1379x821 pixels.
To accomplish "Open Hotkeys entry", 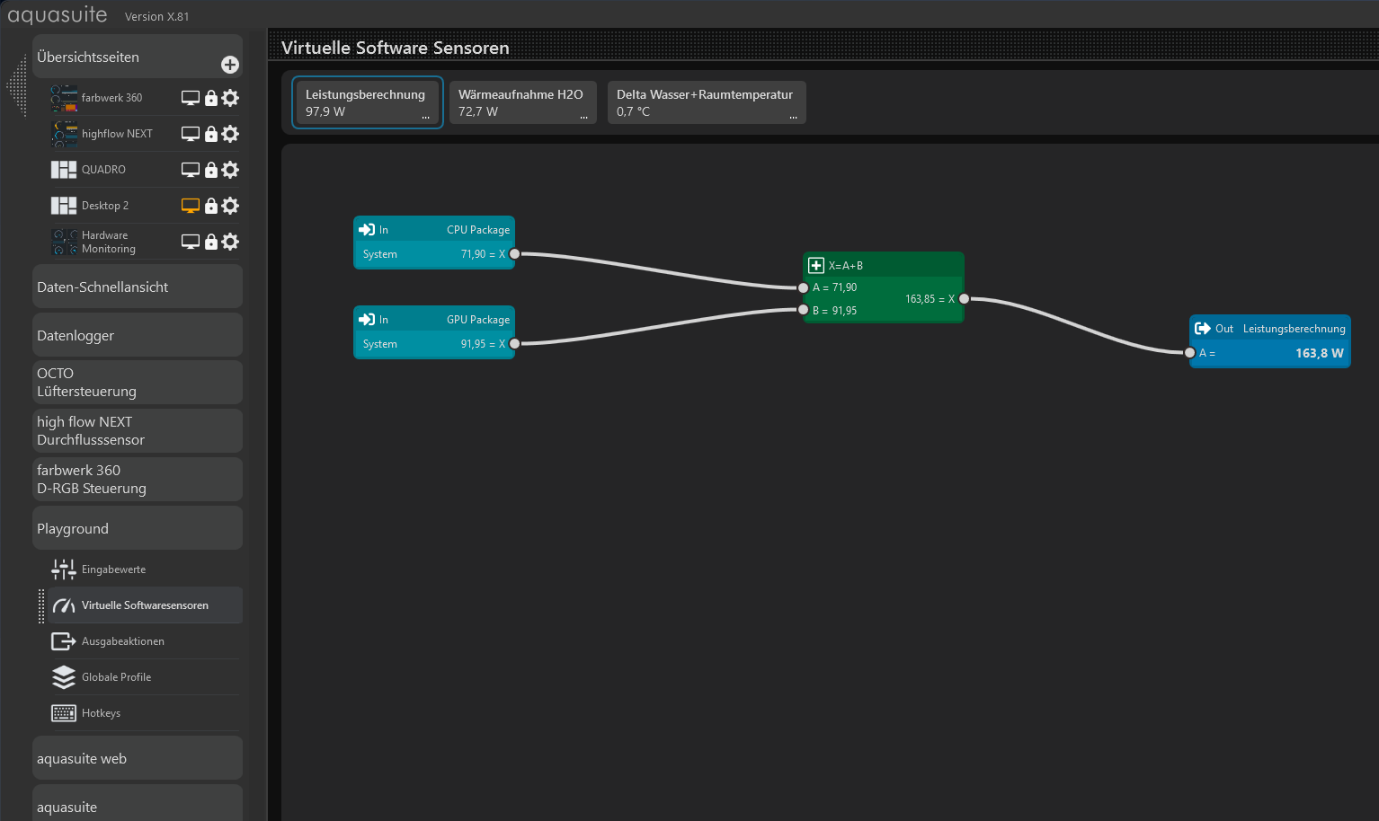I will pos(146,713).
